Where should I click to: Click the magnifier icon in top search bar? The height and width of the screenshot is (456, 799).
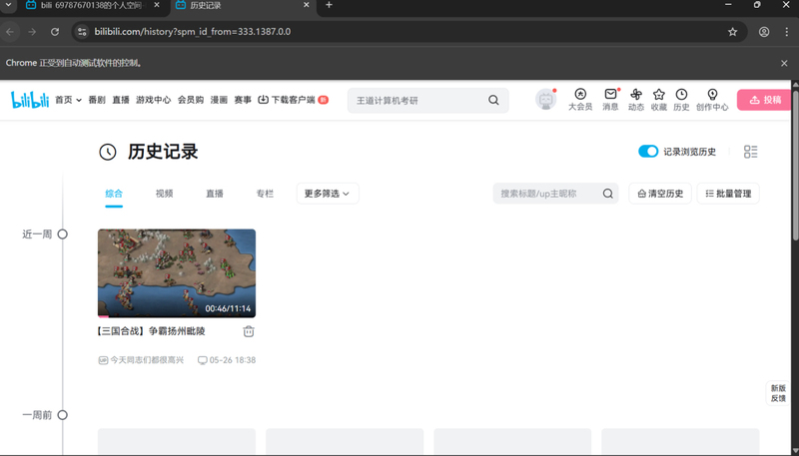493,100
